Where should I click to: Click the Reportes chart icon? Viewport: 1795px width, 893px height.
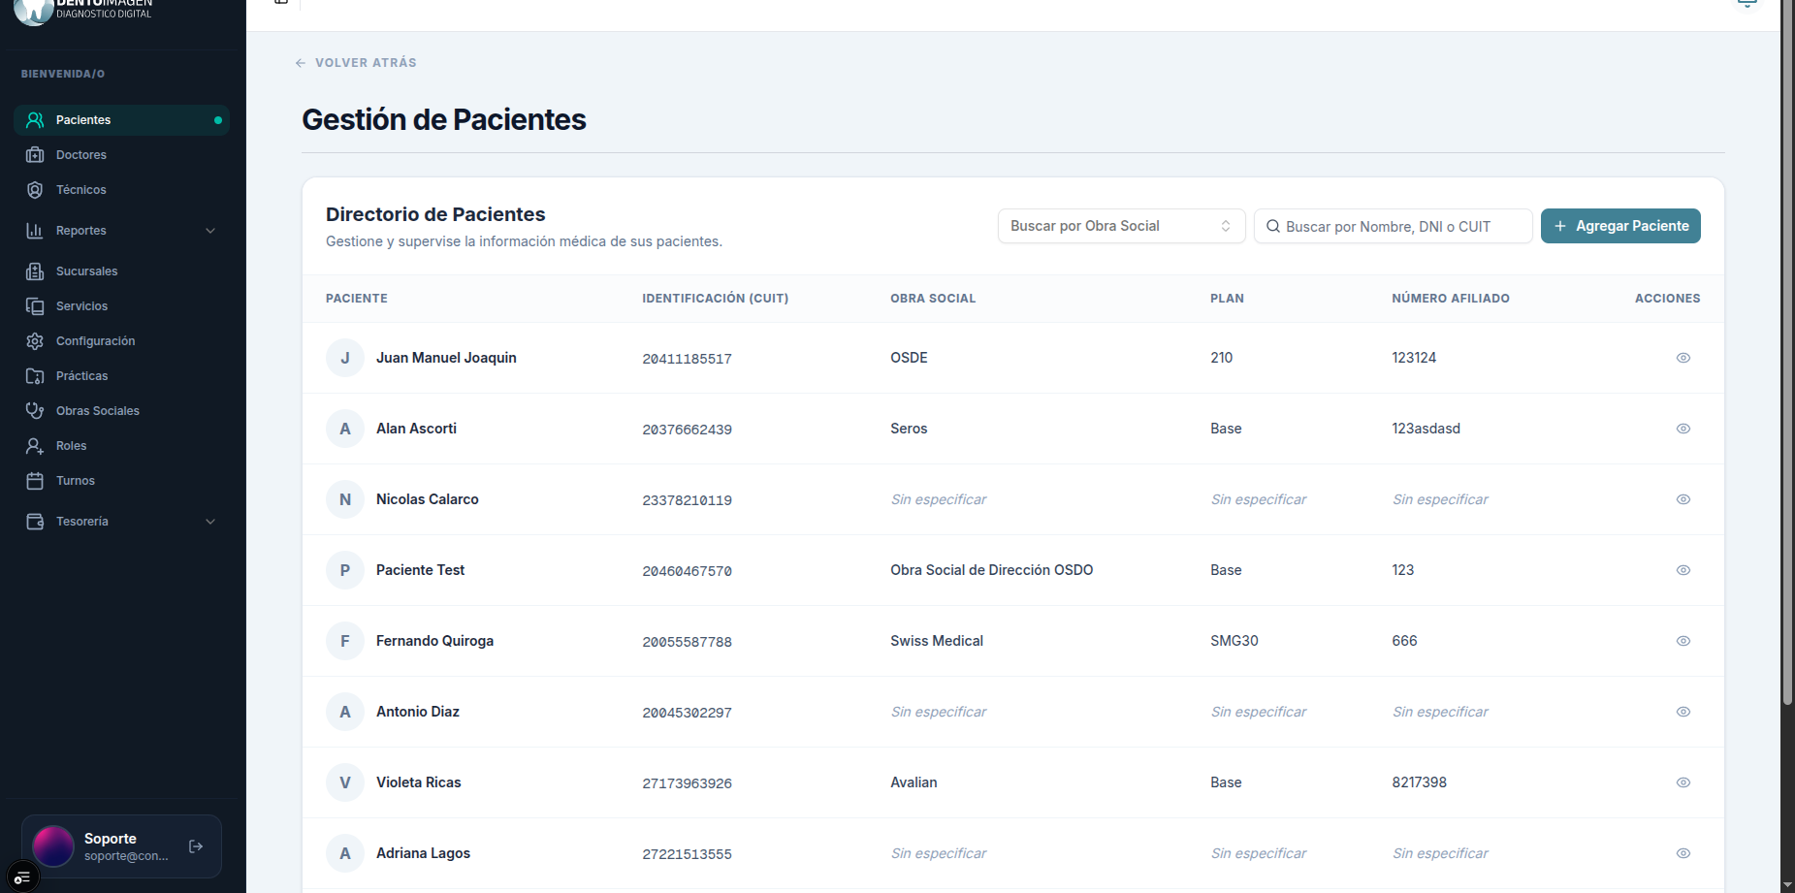tap(35, 231)
